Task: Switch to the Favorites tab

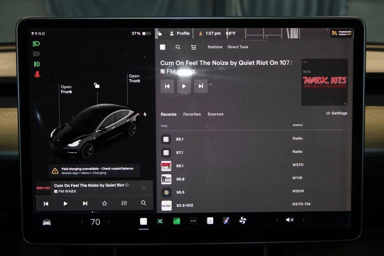Action: 192,114
